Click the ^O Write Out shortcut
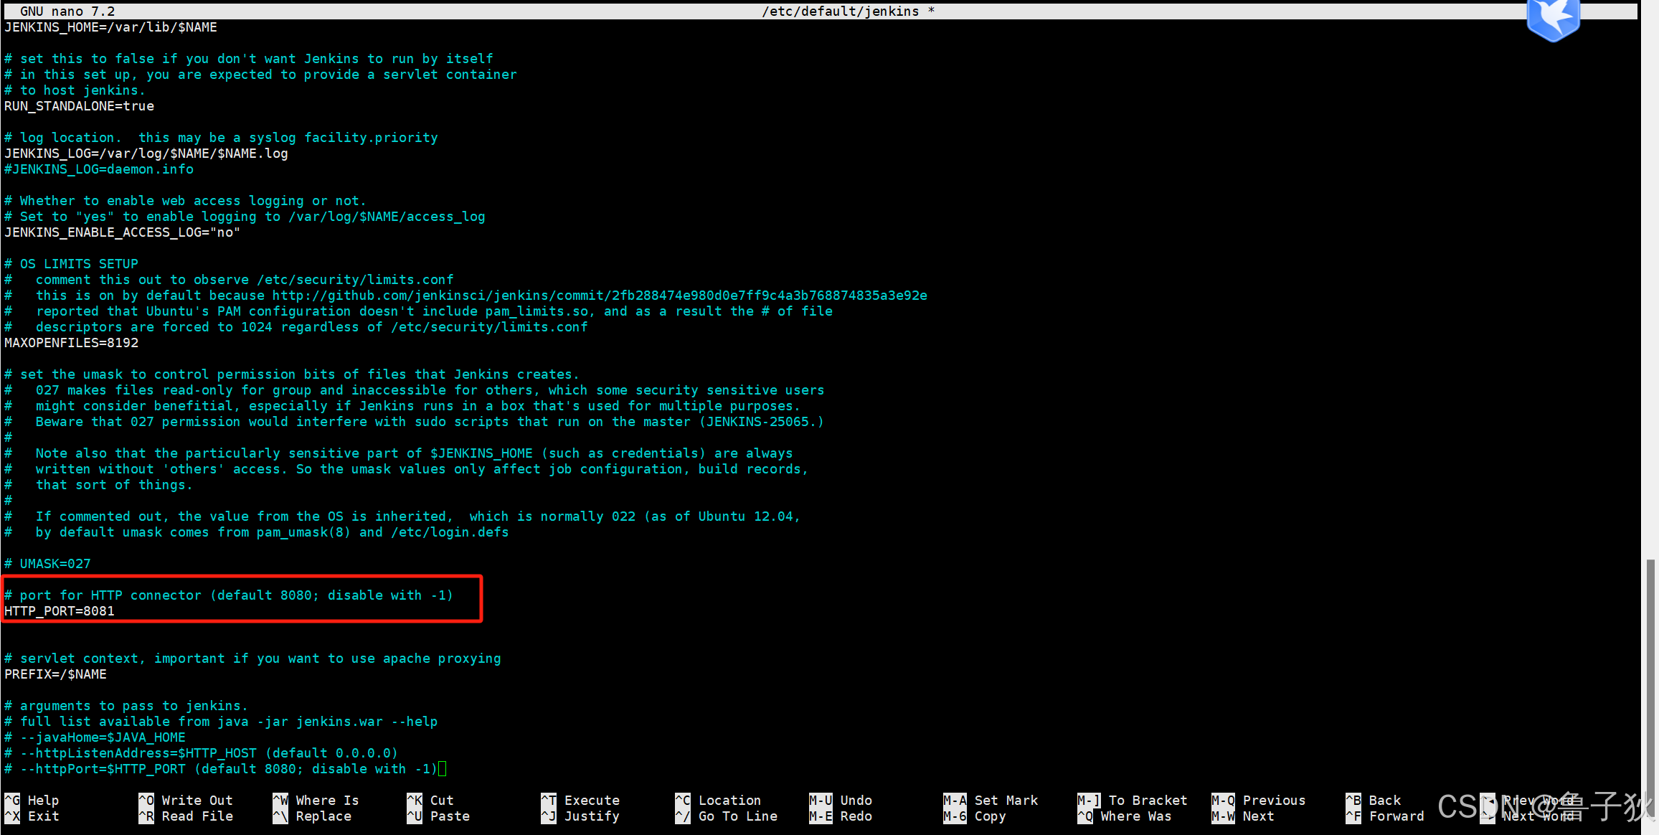The image size is (1659, 835). 186,800
